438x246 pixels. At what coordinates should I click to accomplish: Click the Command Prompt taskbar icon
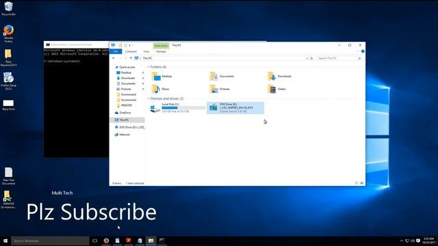coord(162,241)
